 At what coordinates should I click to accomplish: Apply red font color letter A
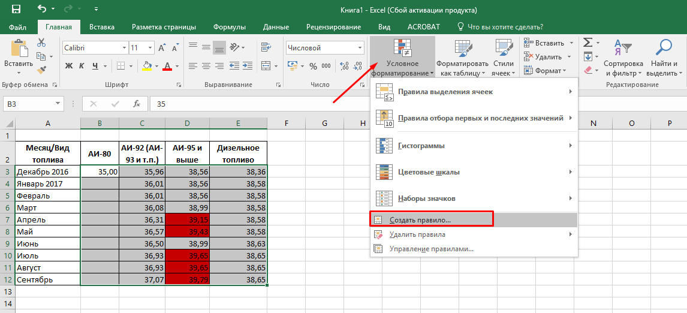pyautogui.click(x=167, y=66)
